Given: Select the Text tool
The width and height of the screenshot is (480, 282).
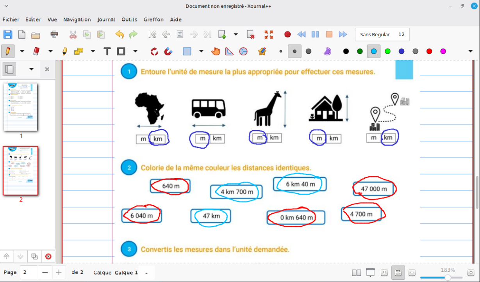Looking at the screenshot, I should click(x=107, y=51).
